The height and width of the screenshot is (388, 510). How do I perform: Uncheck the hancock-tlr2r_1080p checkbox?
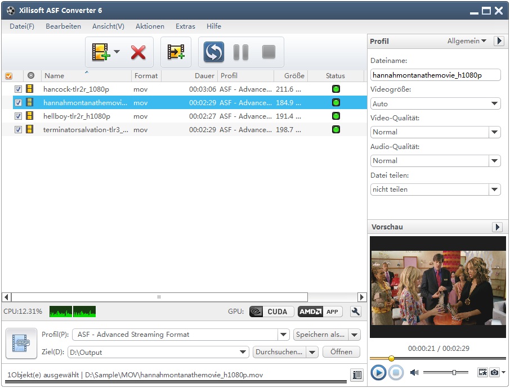pyautogui.click(x=18, y=89)
